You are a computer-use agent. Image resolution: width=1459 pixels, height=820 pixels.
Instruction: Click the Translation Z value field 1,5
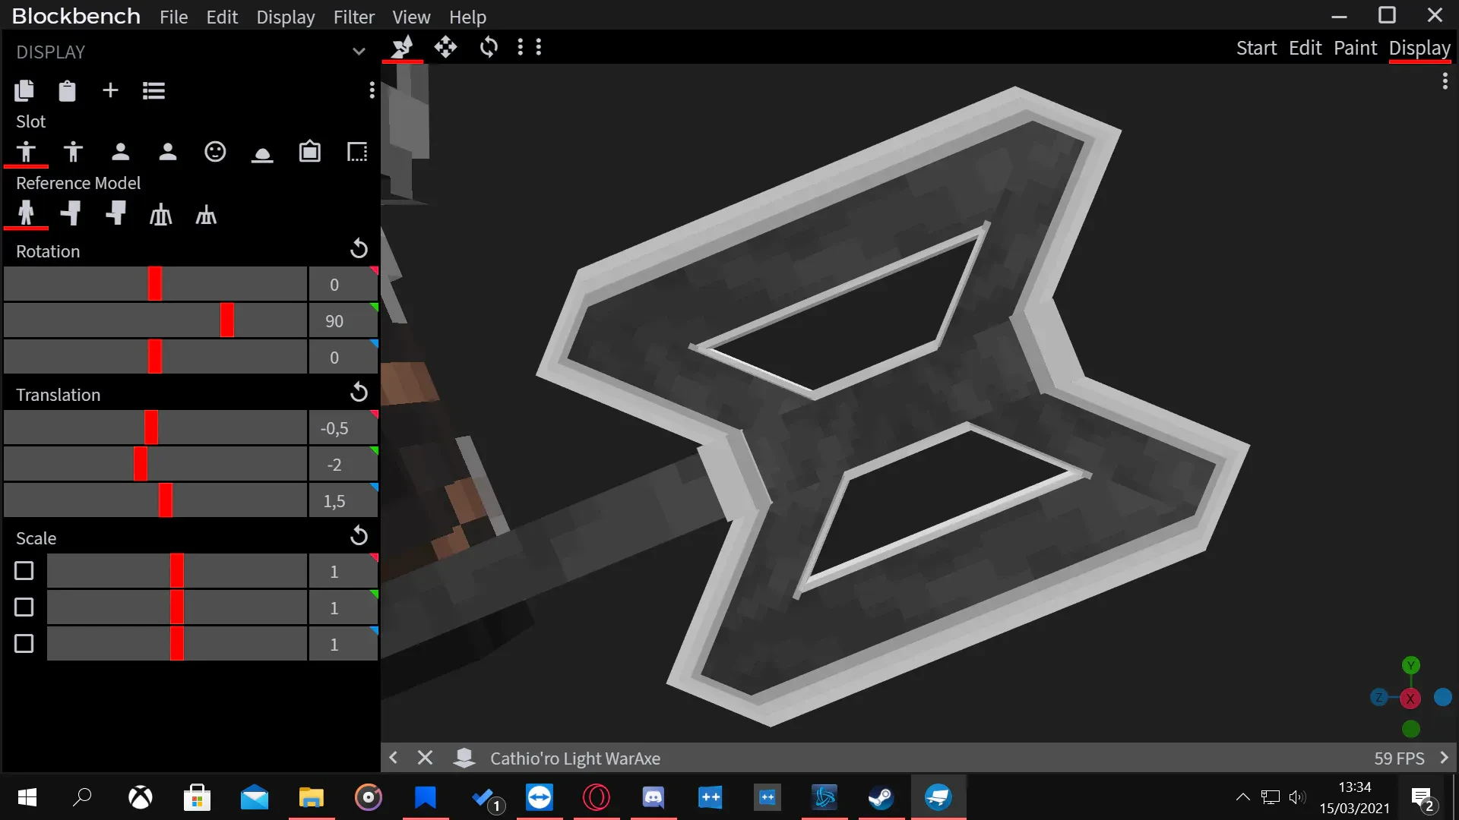343,500
